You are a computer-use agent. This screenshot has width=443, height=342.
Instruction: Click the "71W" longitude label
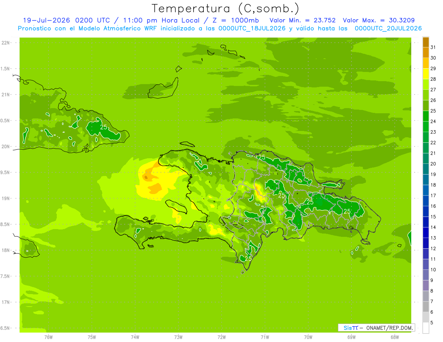(265, 337)
